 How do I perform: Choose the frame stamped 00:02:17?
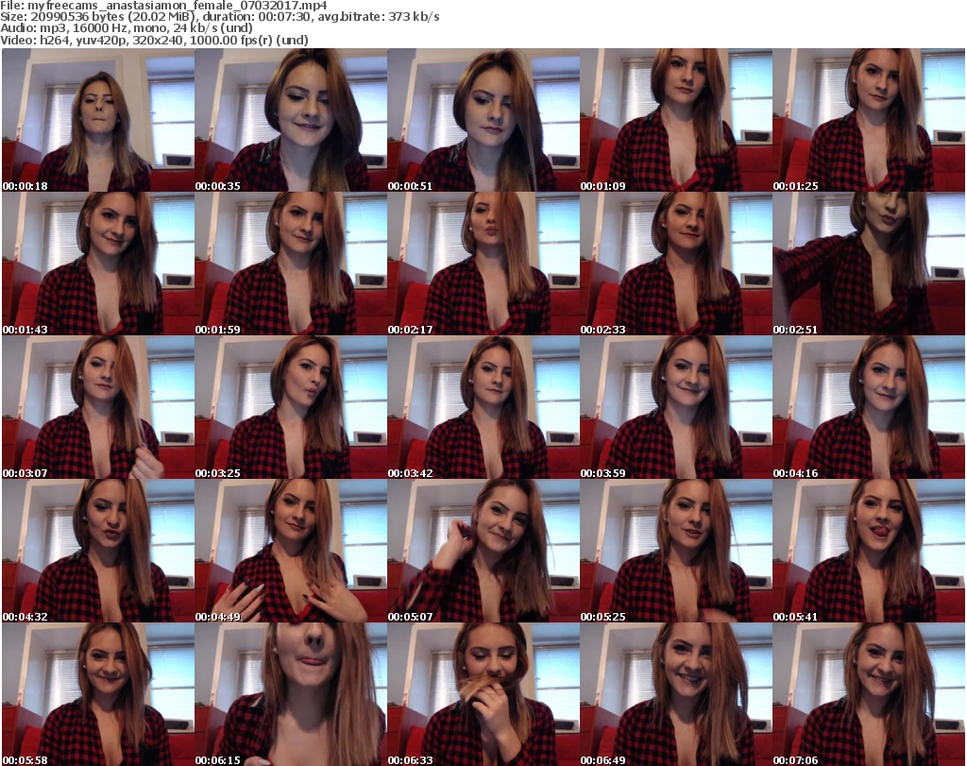coord(483,264)
